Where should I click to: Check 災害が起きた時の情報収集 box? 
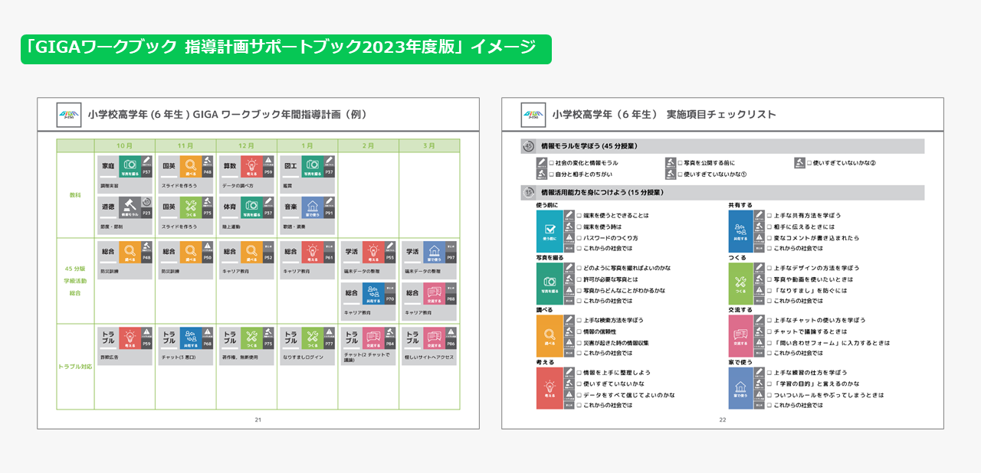point(579,343)
